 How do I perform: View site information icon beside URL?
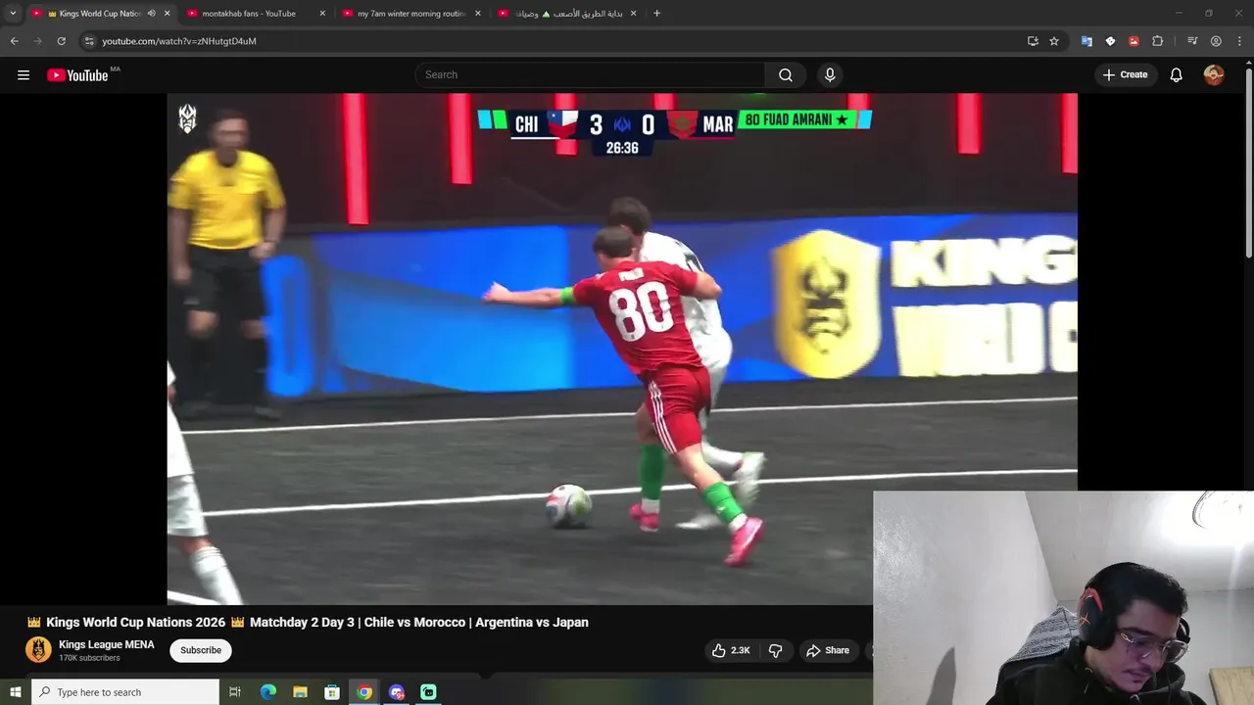click(x=89, y=41)
